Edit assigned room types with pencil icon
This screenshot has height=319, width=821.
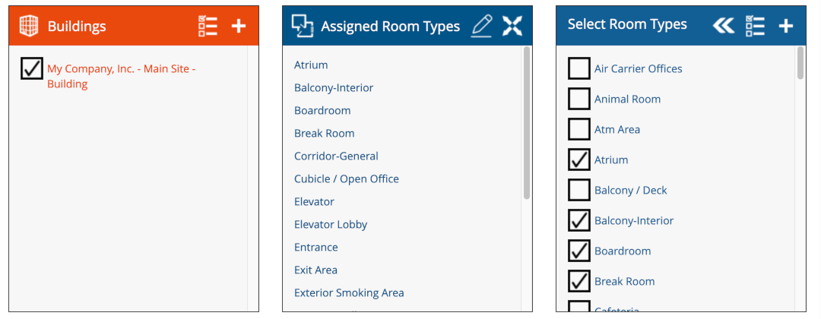point(481,26)
